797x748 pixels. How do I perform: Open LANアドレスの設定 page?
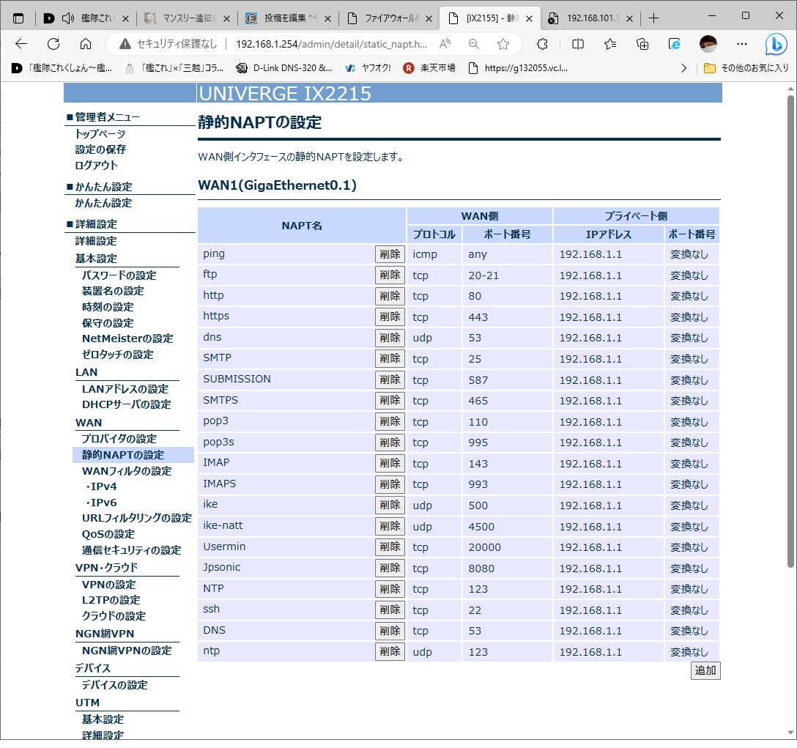tap(125, 389)
